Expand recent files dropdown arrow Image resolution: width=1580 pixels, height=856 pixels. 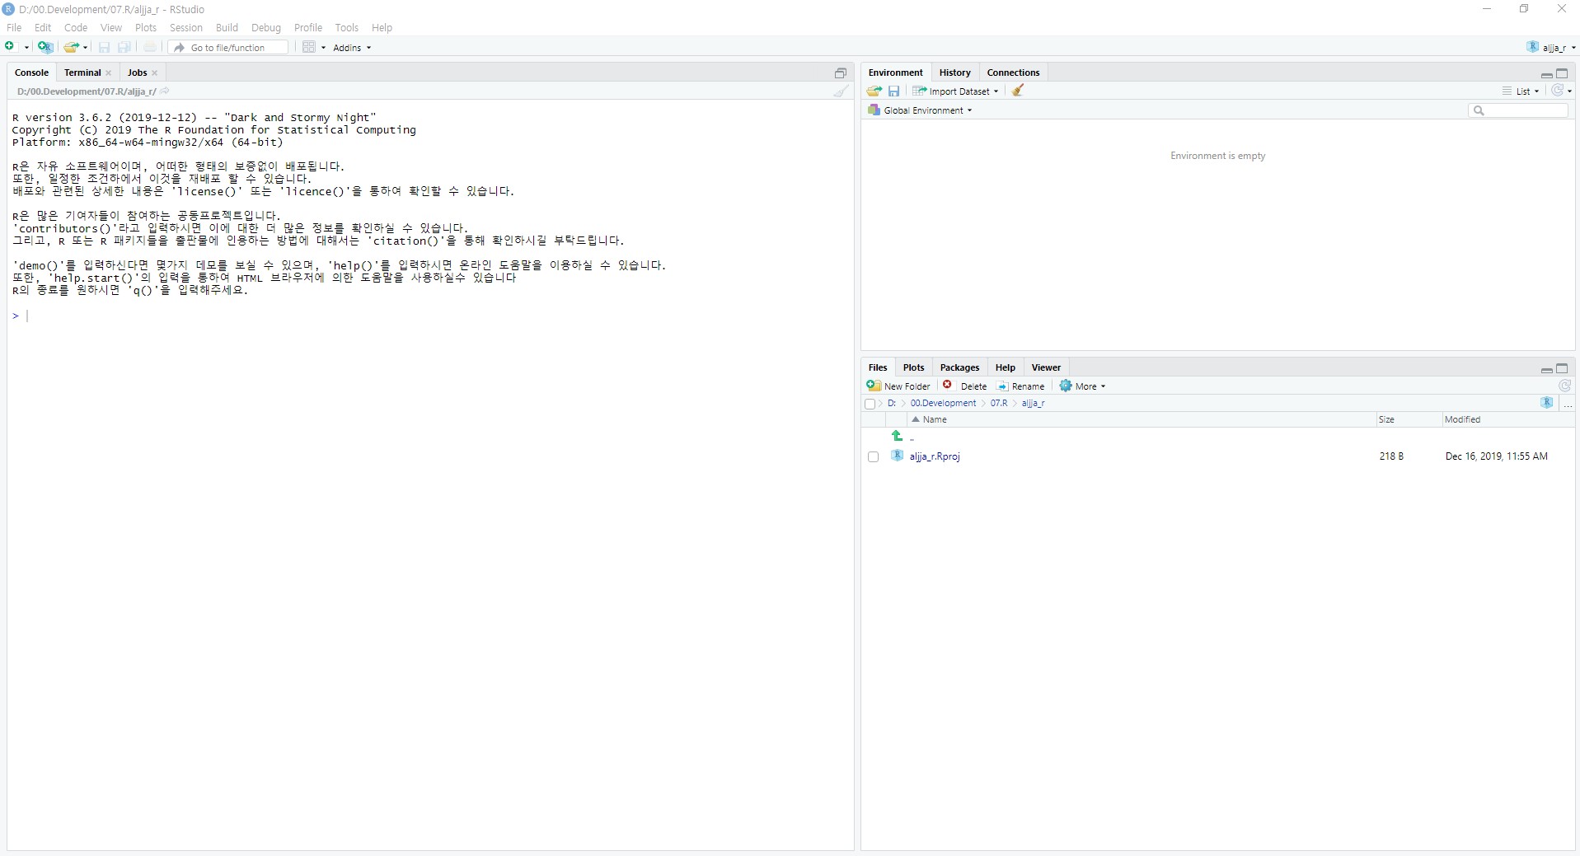click(x=86, y=48)
